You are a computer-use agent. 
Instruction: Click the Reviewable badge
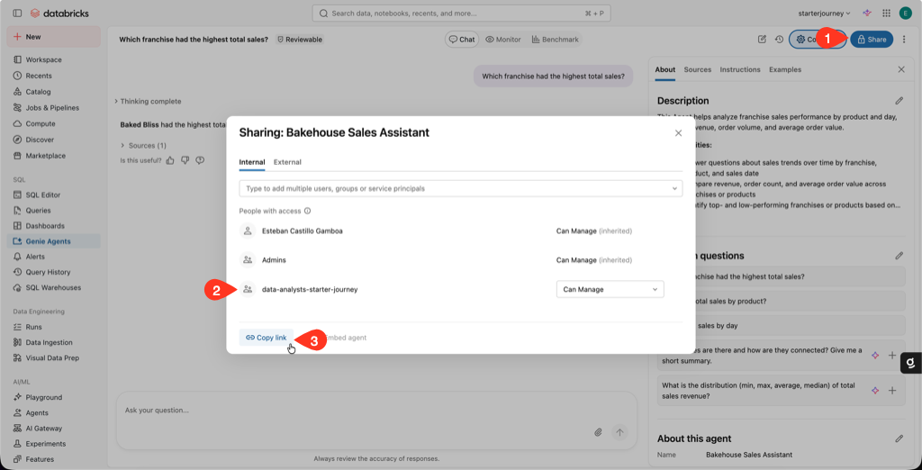(x=300, y=40)
